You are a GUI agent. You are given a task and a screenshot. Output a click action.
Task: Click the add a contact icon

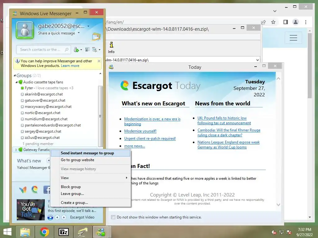click(x=76, y=50)
